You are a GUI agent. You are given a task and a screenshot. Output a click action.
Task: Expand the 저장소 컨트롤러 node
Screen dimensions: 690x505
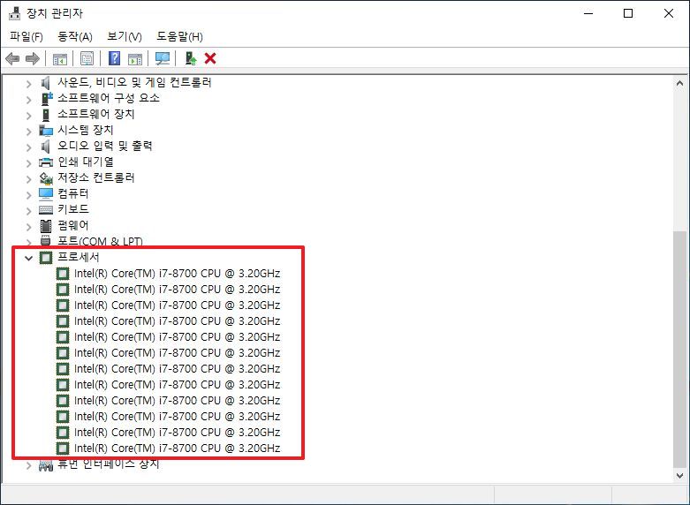[x=28, y=178]
